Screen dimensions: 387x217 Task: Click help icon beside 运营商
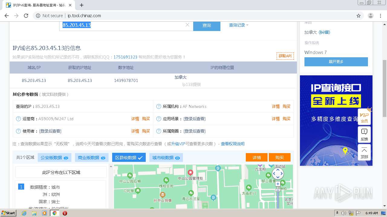point(18,119)
